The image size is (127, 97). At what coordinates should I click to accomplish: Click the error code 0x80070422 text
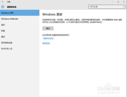tap(96, 22)
